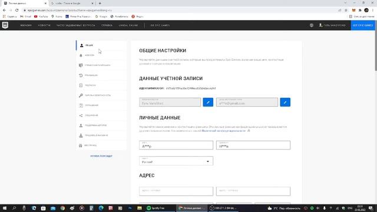Open the reading list button in the bookmarks bar
The width and height of the screenshot is (377, 212).
coord(362,16)
